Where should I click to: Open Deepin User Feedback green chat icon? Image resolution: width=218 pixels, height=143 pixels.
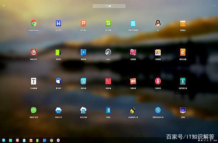pos(33,110)
